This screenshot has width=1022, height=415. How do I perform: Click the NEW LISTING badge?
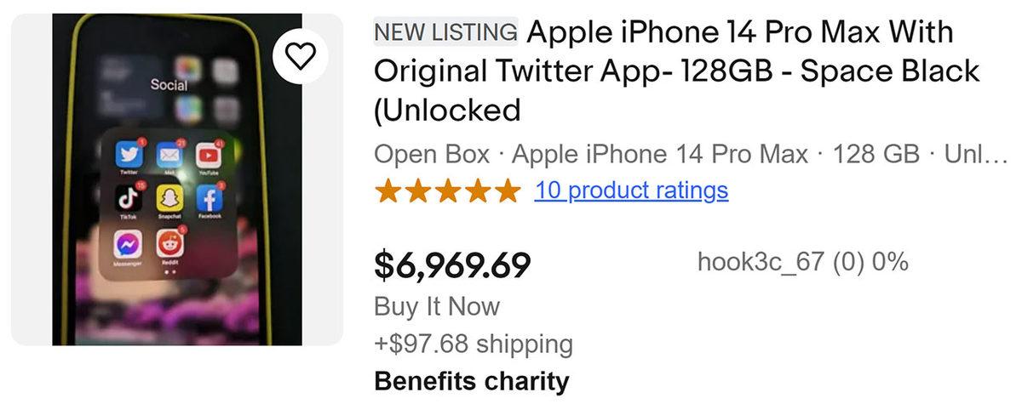point(446,32)
